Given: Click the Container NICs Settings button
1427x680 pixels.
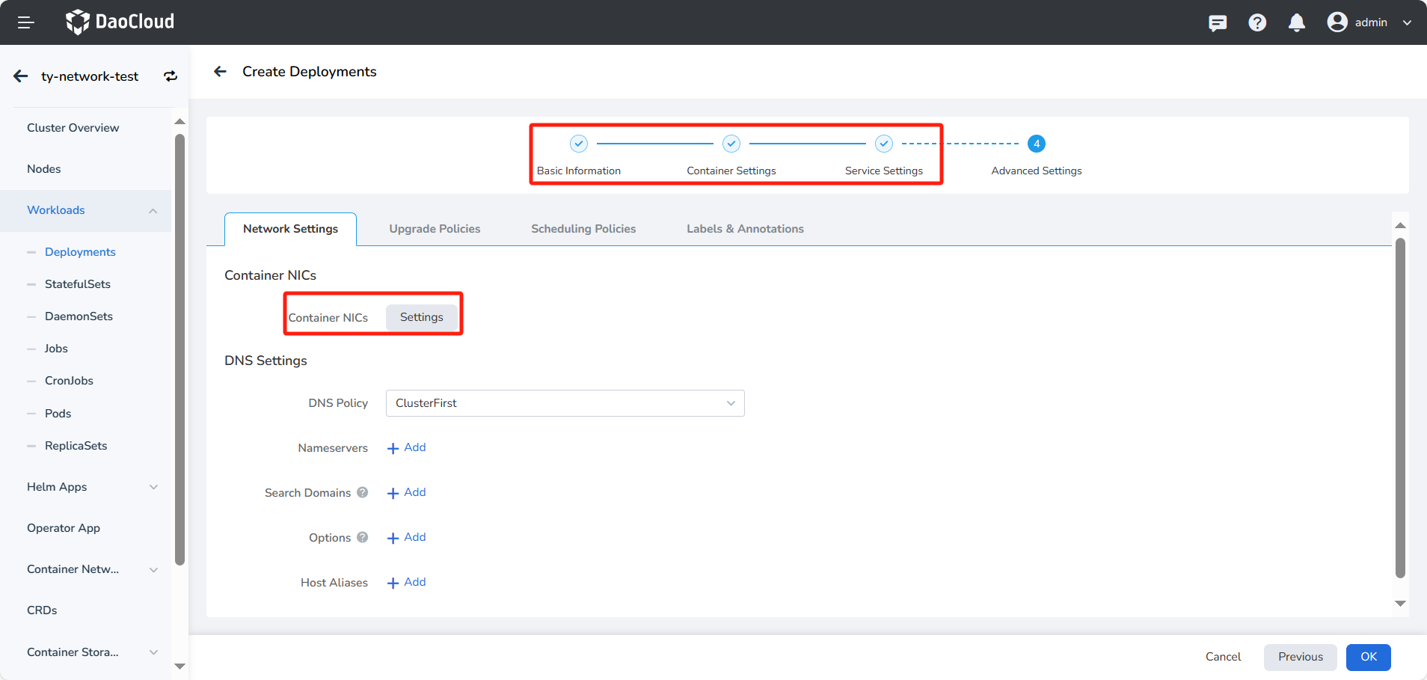Looking at the screenshot, I should pyautogui.click(x=421, y=317).
